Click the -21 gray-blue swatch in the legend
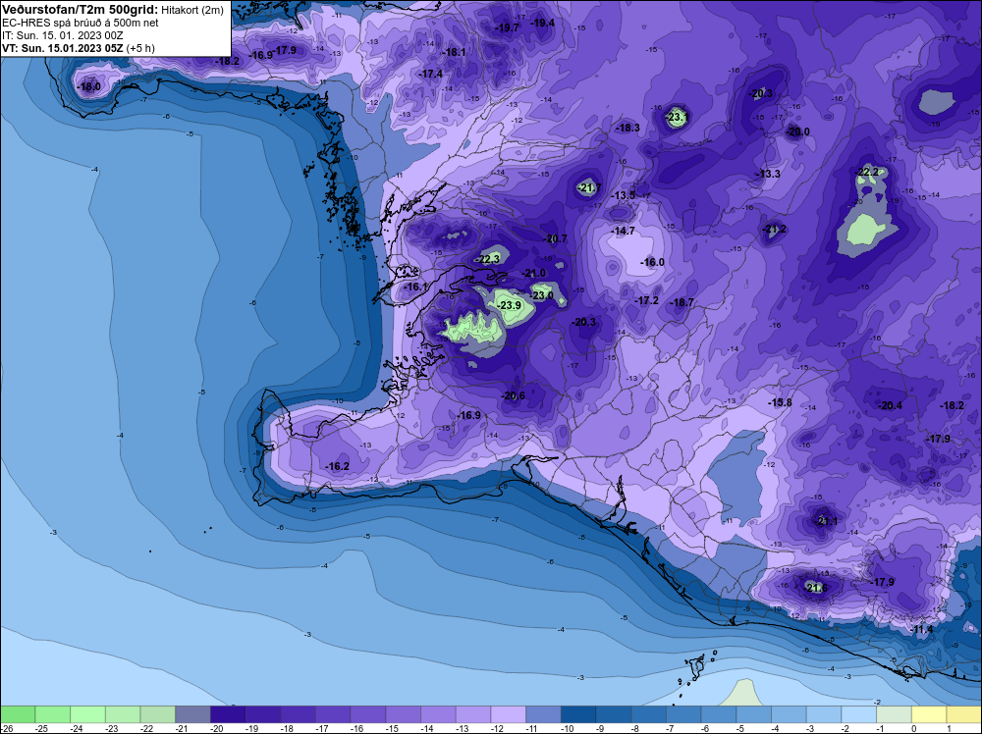Image resolution: width=982 pixels, height=734 pixels. click(192, 714)
